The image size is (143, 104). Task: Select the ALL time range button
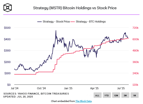[x=97, y=95]
